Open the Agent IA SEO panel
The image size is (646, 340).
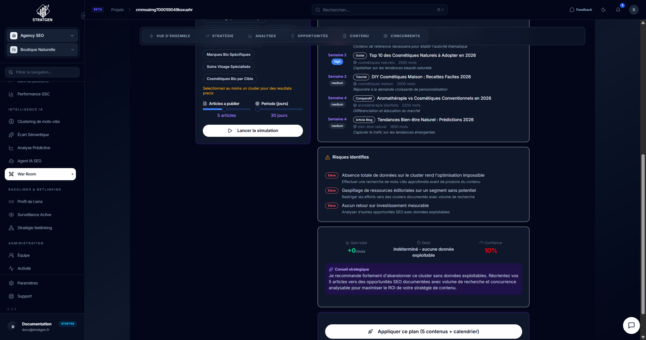29,161
